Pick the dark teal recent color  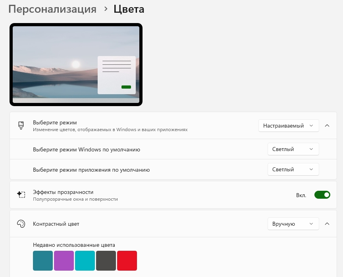43,261
